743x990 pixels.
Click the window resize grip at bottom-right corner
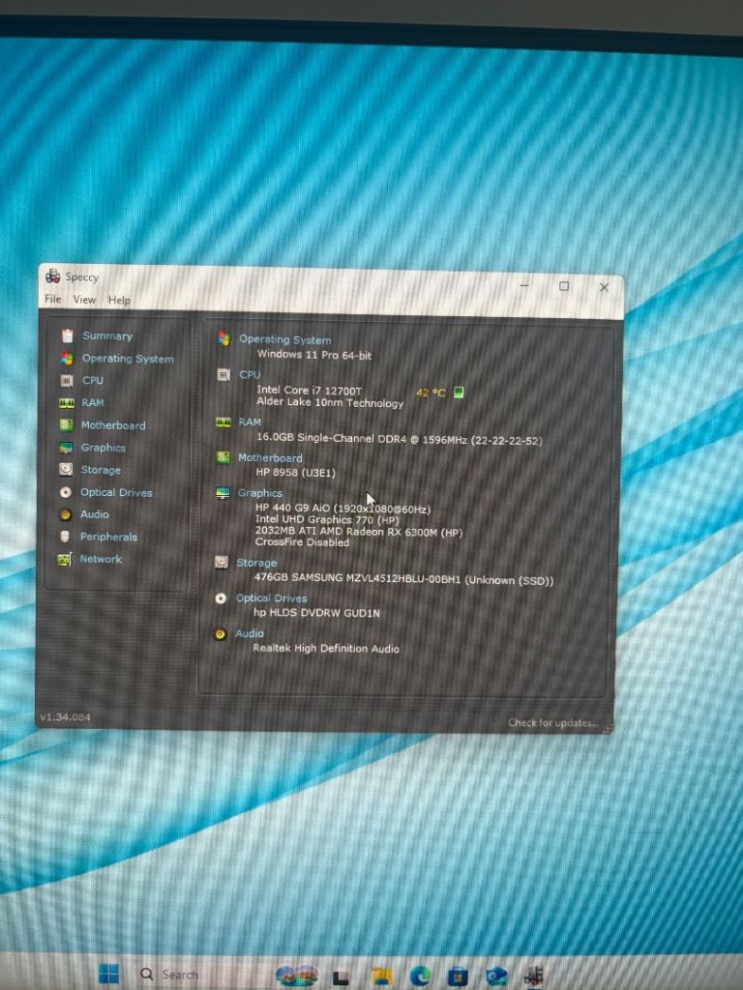[608, 729]
